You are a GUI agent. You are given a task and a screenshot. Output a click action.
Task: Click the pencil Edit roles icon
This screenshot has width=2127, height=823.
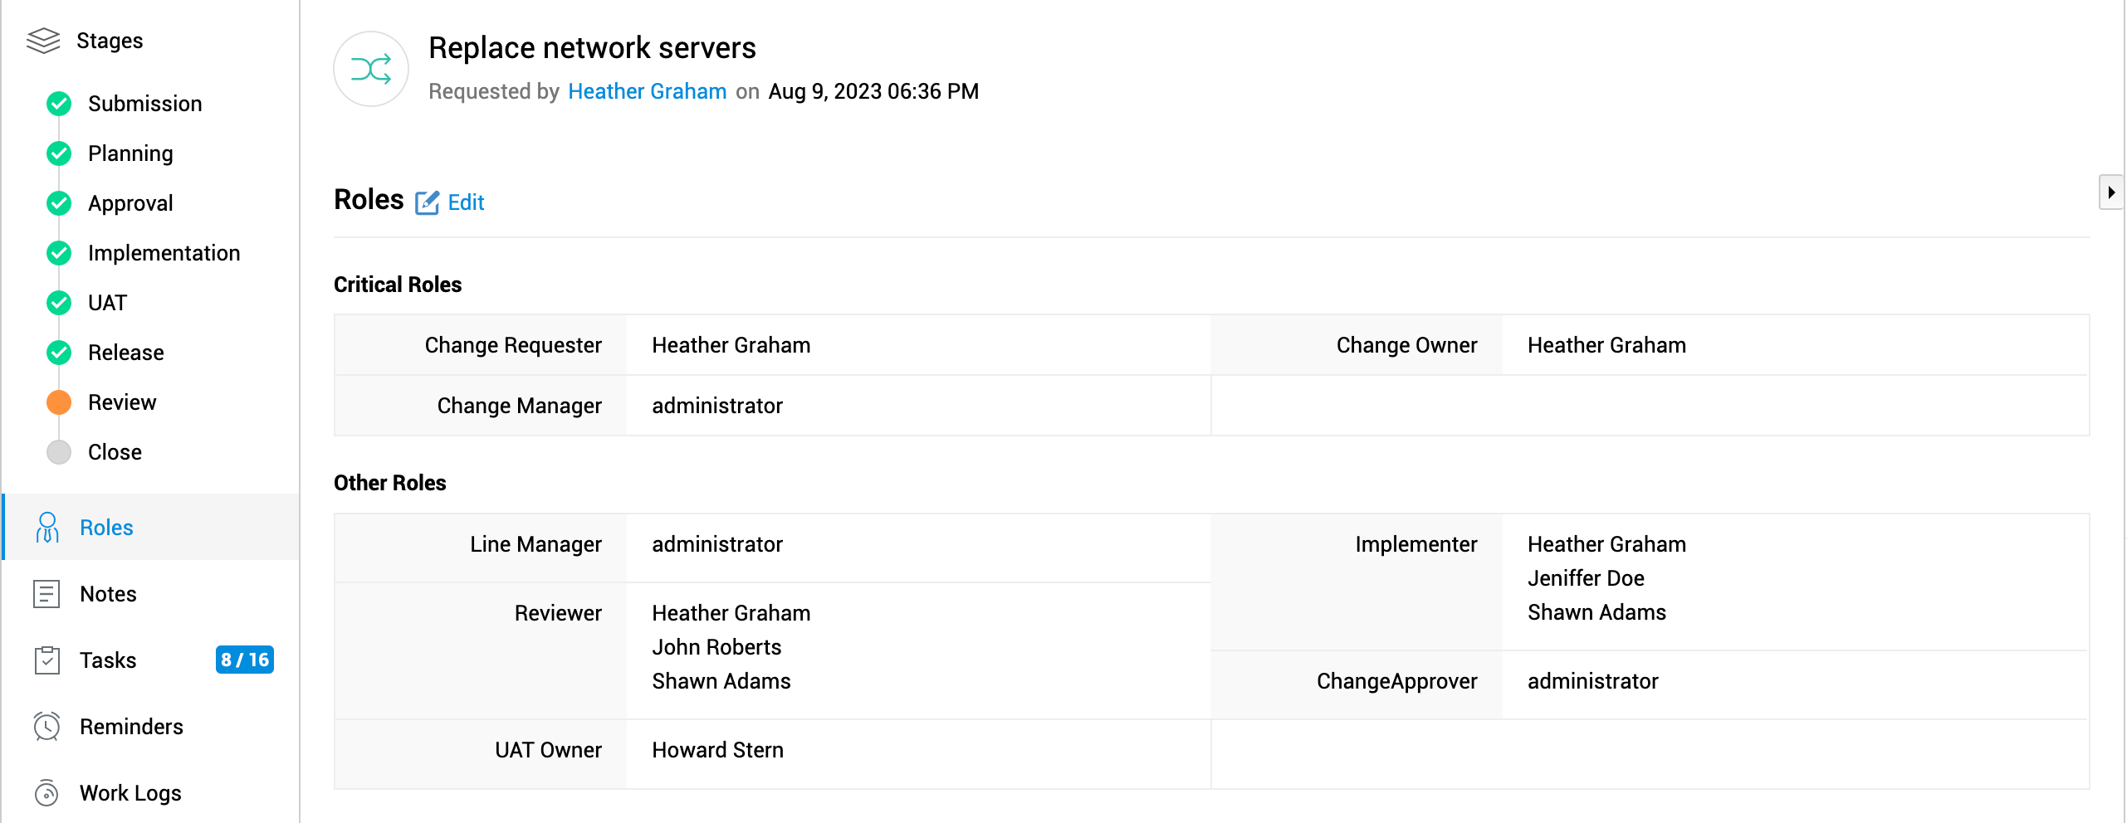pyautogui.click(x=427, y=202)
